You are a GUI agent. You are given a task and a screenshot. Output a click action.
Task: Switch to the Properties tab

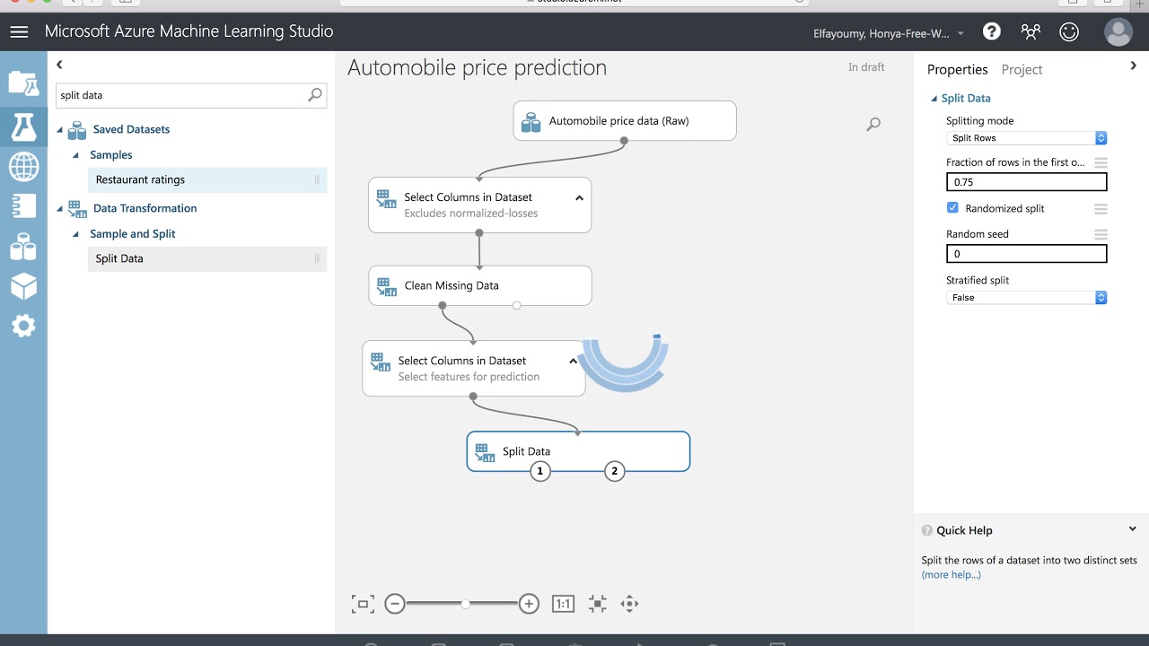tap(957, 69)
